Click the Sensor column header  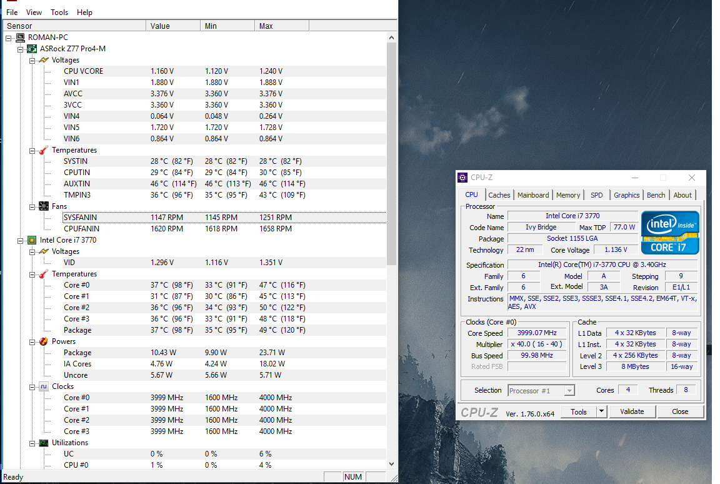(74, 26)
